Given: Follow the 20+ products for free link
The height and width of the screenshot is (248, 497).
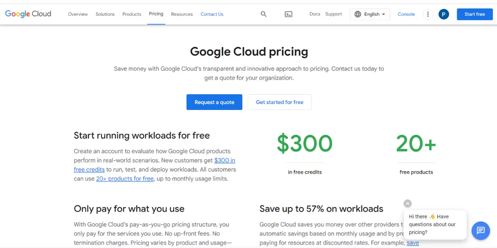Looking at the screenshot, I should [x=125, y=179].
